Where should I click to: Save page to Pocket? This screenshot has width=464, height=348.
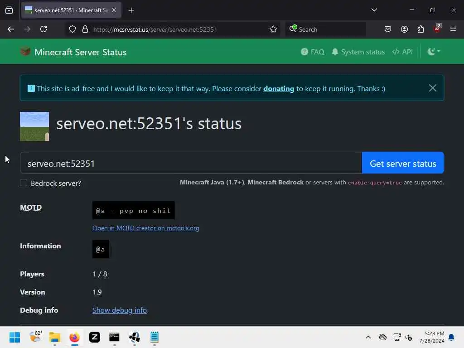[388, 29]
